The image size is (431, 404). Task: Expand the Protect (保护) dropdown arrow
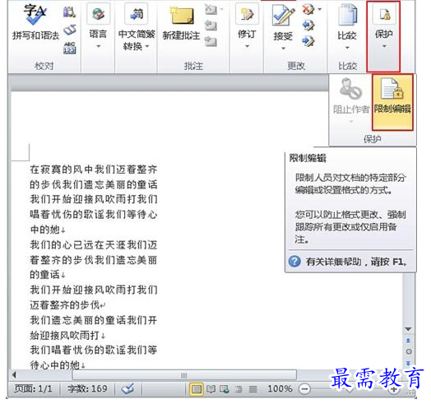pyautogui.click(x=384, y=46)
